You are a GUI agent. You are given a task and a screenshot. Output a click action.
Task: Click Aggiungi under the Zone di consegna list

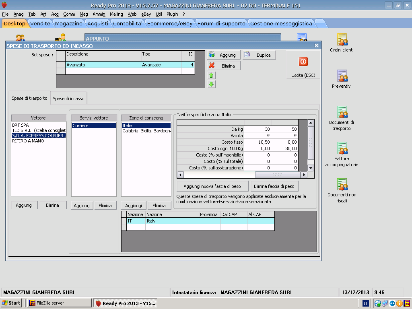(x=134, y=206)
